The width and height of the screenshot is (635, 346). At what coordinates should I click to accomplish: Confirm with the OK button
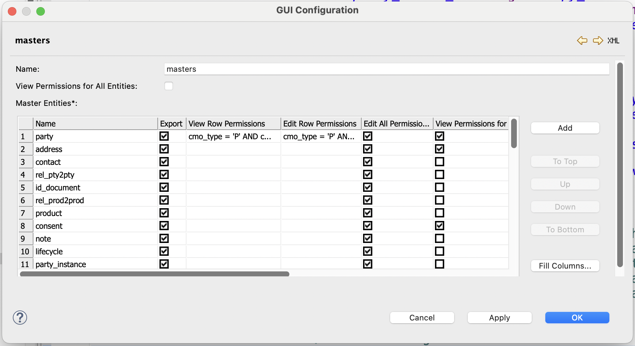coord(577,318)
